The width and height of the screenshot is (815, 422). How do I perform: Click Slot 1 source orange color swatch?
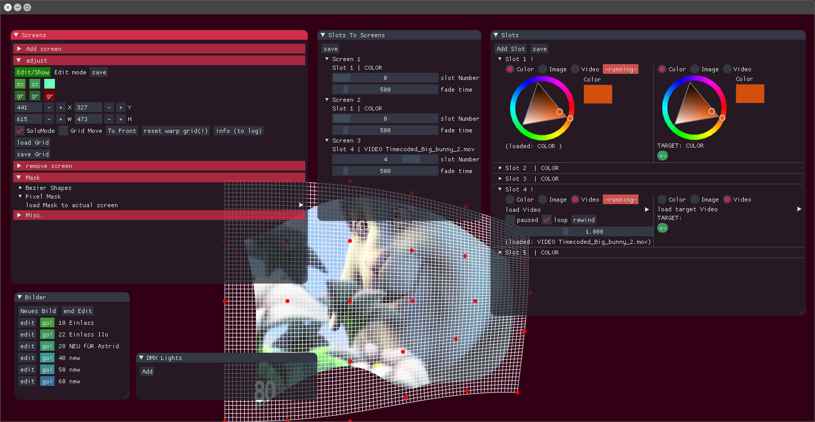pyautogui.click(x=598, y=94)
